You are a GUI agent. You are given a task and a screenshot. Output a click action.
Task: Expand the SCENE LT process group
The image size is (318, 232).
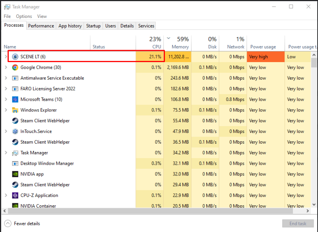pyautogui.click(x=6, y=57)
